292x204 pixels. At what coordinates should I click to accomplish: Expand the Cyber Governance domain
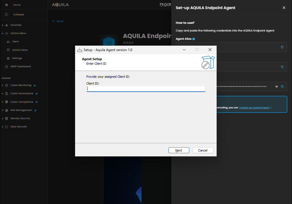coord(3,94)
